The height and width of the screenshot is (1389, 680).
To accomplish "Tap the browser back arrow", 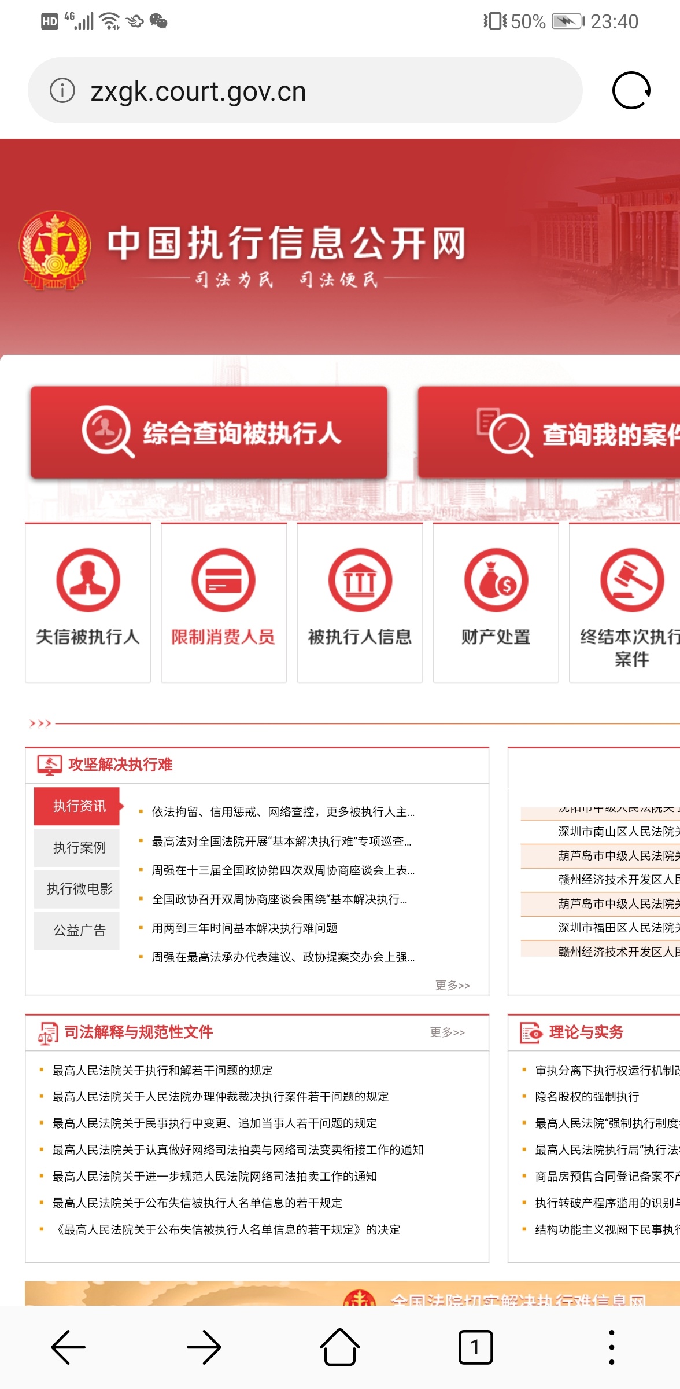I will [68, 1347].
